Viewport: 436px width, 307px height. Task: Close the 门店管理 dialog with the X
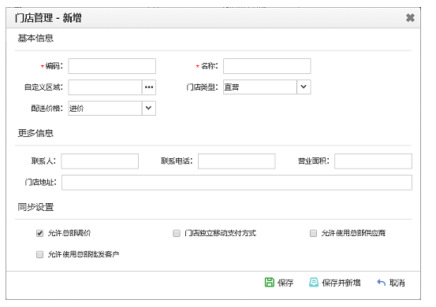[x=410, y=18]
